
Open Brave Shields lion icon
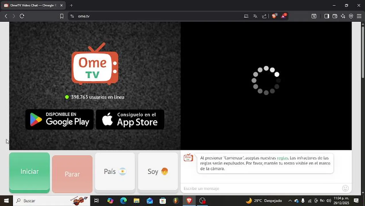[x=274, y=16]
